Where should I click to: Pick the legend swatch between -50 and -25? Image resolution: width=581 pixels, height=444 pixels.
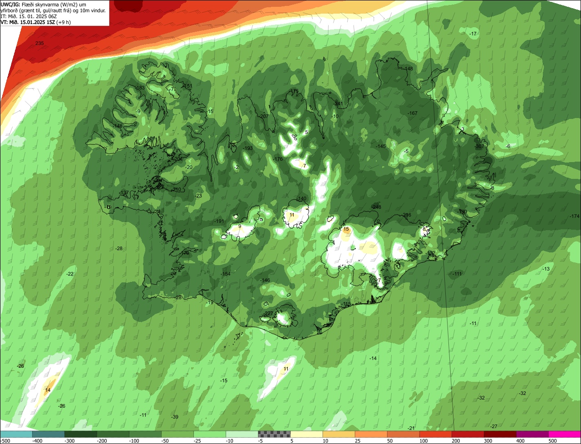(177, 434)
